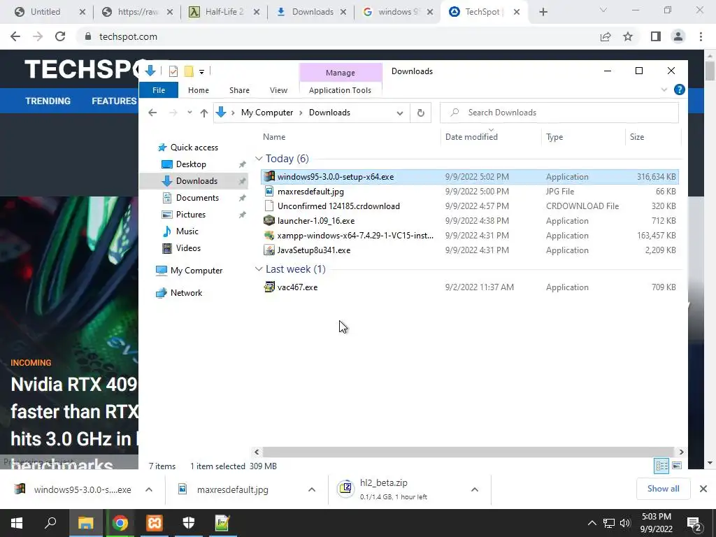Open My Computer in navigation pane
This screenshot has width=716, height=537.
pos(196,271)
